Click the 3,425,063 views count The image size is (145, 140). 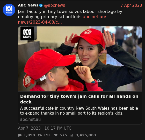click(86, 135)
